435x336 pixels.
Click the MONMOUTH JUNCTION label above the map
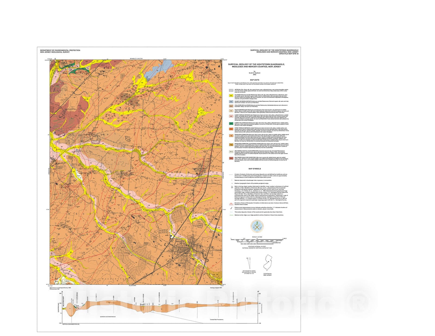(136, 59)
